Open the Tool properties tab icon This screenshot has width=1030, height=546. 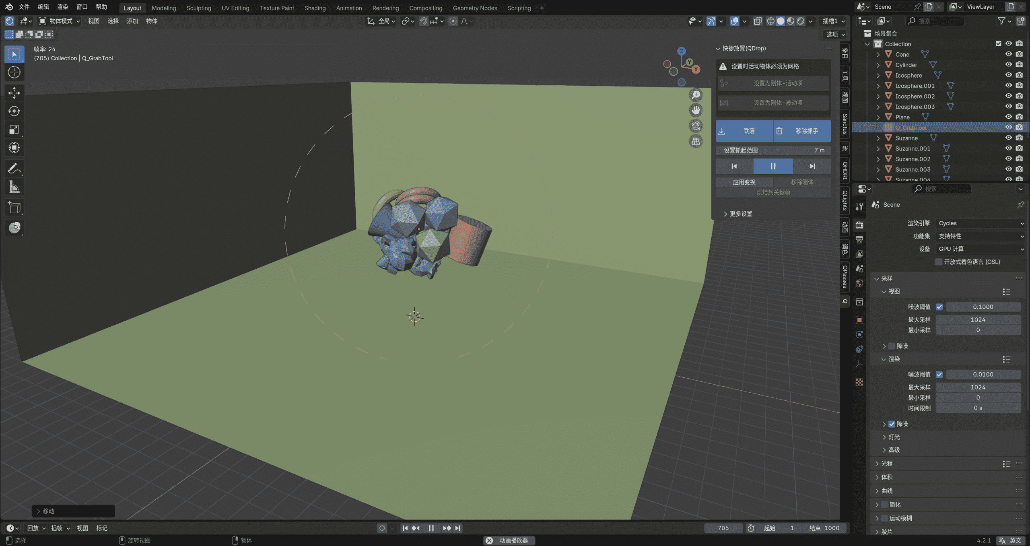coord(859,206)
